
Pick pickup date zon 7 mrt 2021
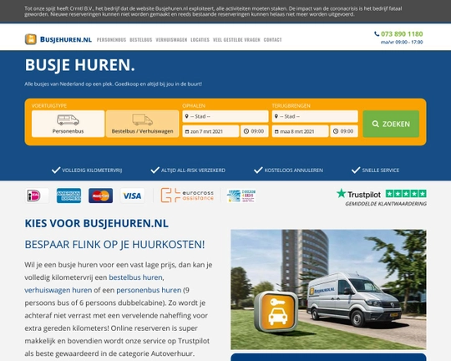point(210,131)
